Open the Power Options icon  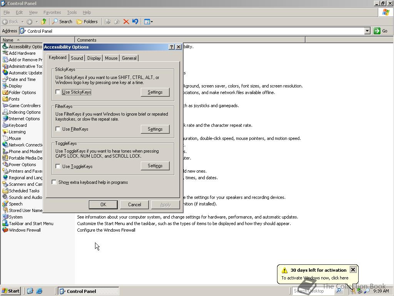point(5,164)
